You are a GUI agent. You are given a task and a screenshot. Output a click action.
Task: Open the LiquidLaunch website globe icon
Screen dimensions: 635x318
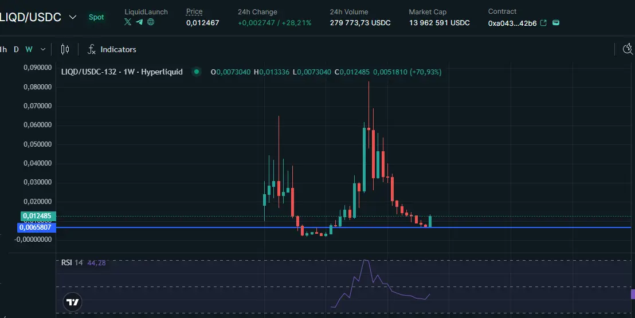point(151,22)
